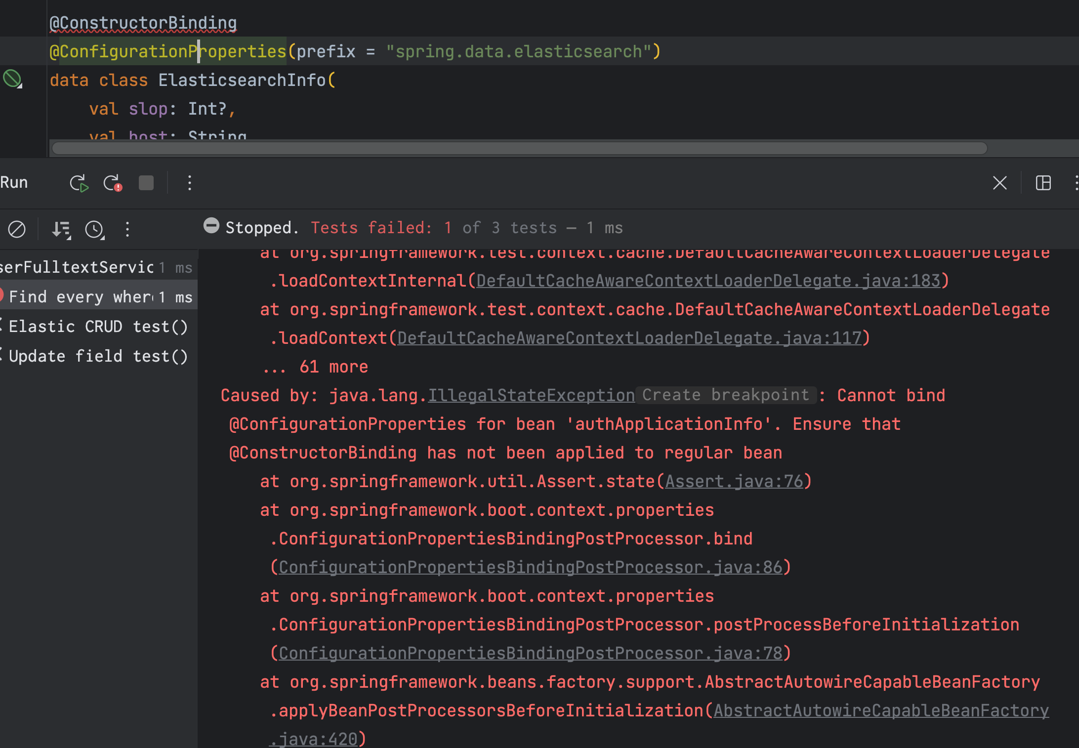Click the Create breakpoint inlay button
1079x748 pixels.
coord(726,395)
